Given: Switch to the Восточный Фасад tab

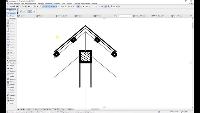Looking at the screenshot, I should coord(142,16).
